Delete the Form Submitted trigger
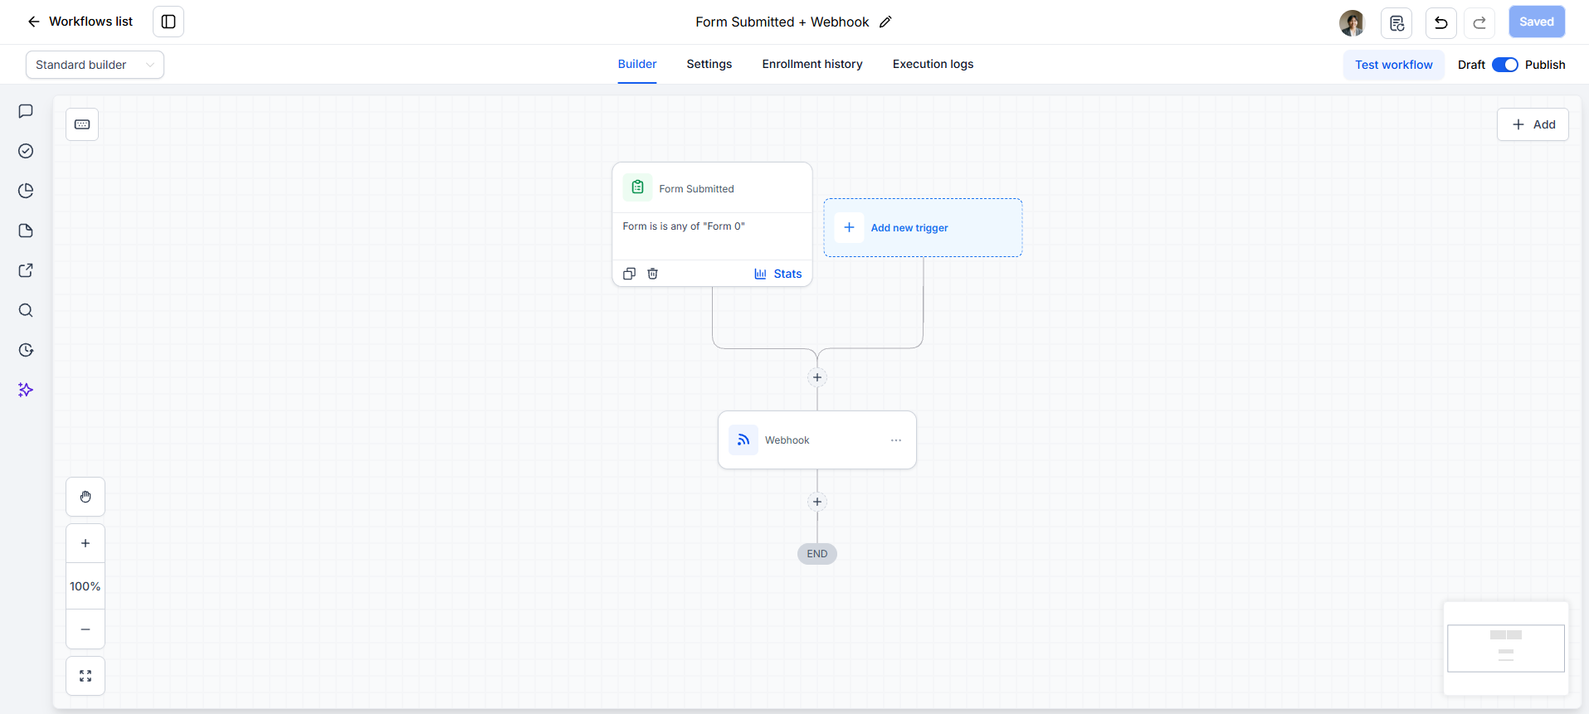The image size is (1589, 714). tap(653, 274)
